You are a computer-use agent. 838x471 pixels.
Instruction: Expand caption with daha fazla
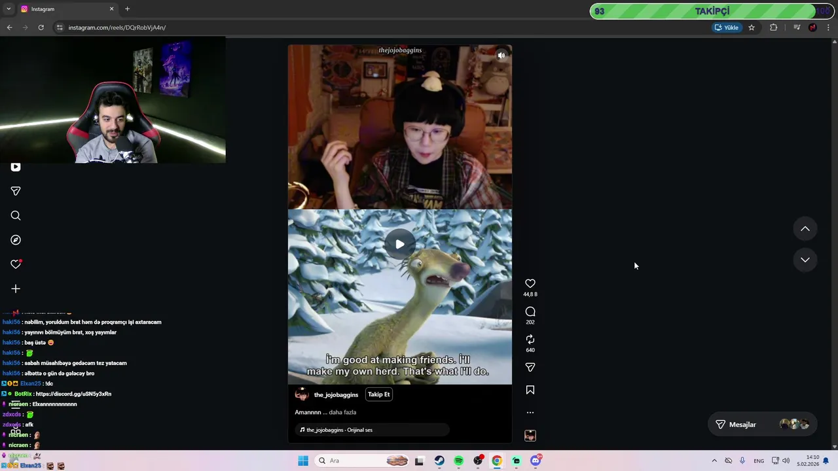342,412
